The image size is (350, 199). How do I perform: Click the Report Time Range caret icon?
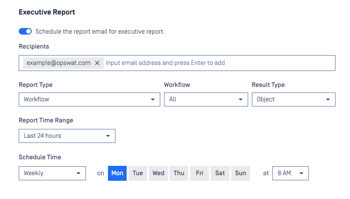coord(108,136)
